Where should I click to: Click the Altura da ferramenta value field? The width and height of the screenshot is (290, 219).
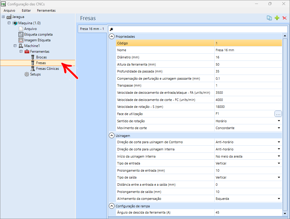point(248,64)
